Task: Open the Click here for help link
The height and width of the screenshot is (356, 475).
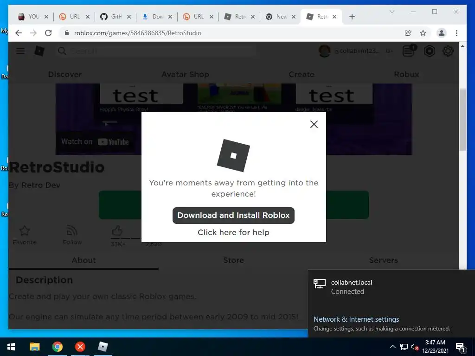Action: (x=233, y=232)
